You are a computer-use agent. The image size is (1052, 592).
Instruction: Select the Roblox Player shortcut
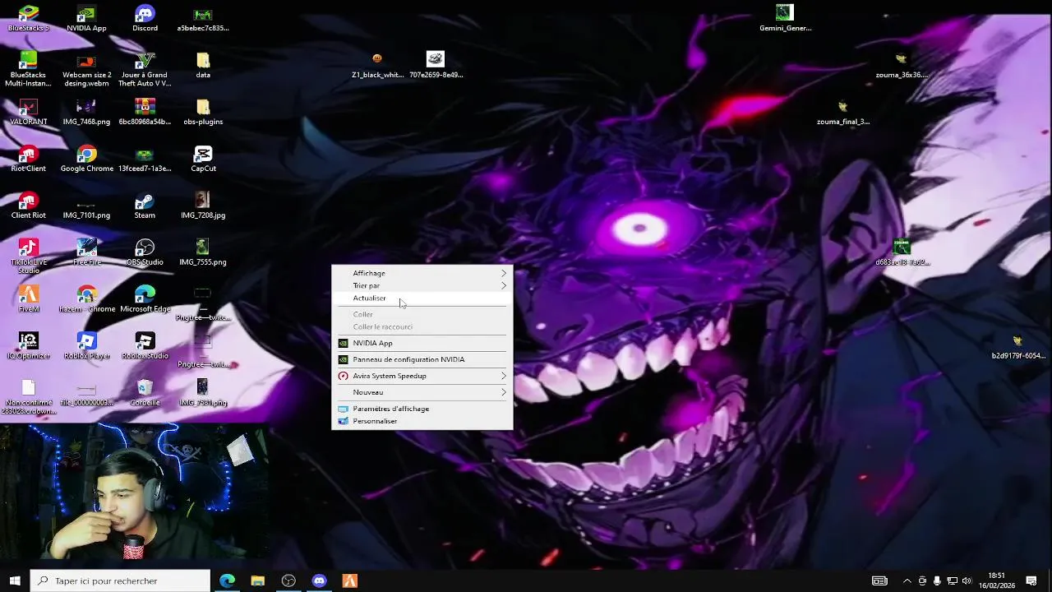[86, 346]
